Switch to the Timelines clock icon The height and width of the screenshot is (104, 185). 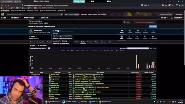129,37
